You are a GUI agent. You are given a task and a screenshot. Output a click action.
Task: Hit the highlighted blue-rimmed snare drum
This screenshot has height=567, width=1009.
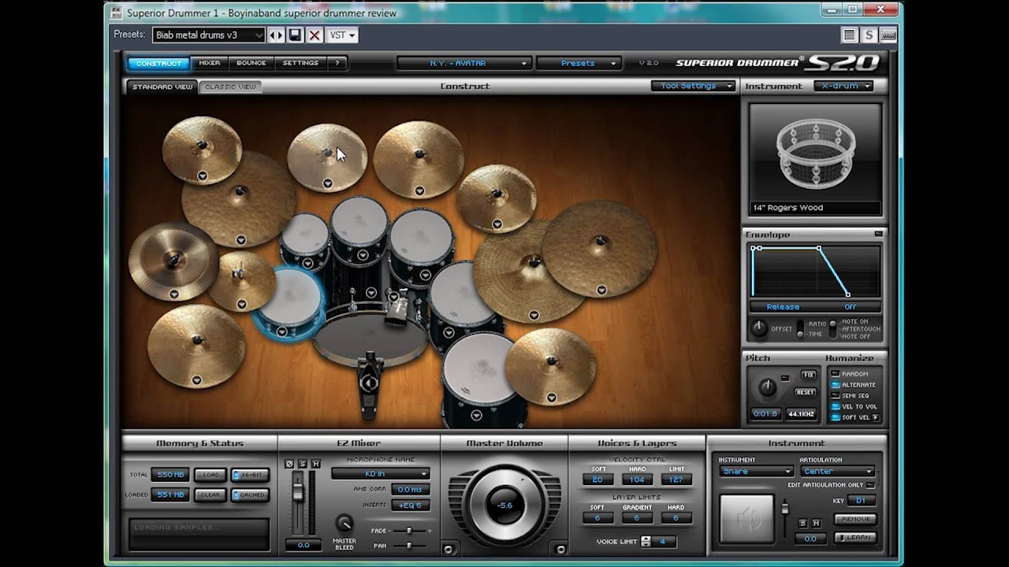[x=289, y=302]
